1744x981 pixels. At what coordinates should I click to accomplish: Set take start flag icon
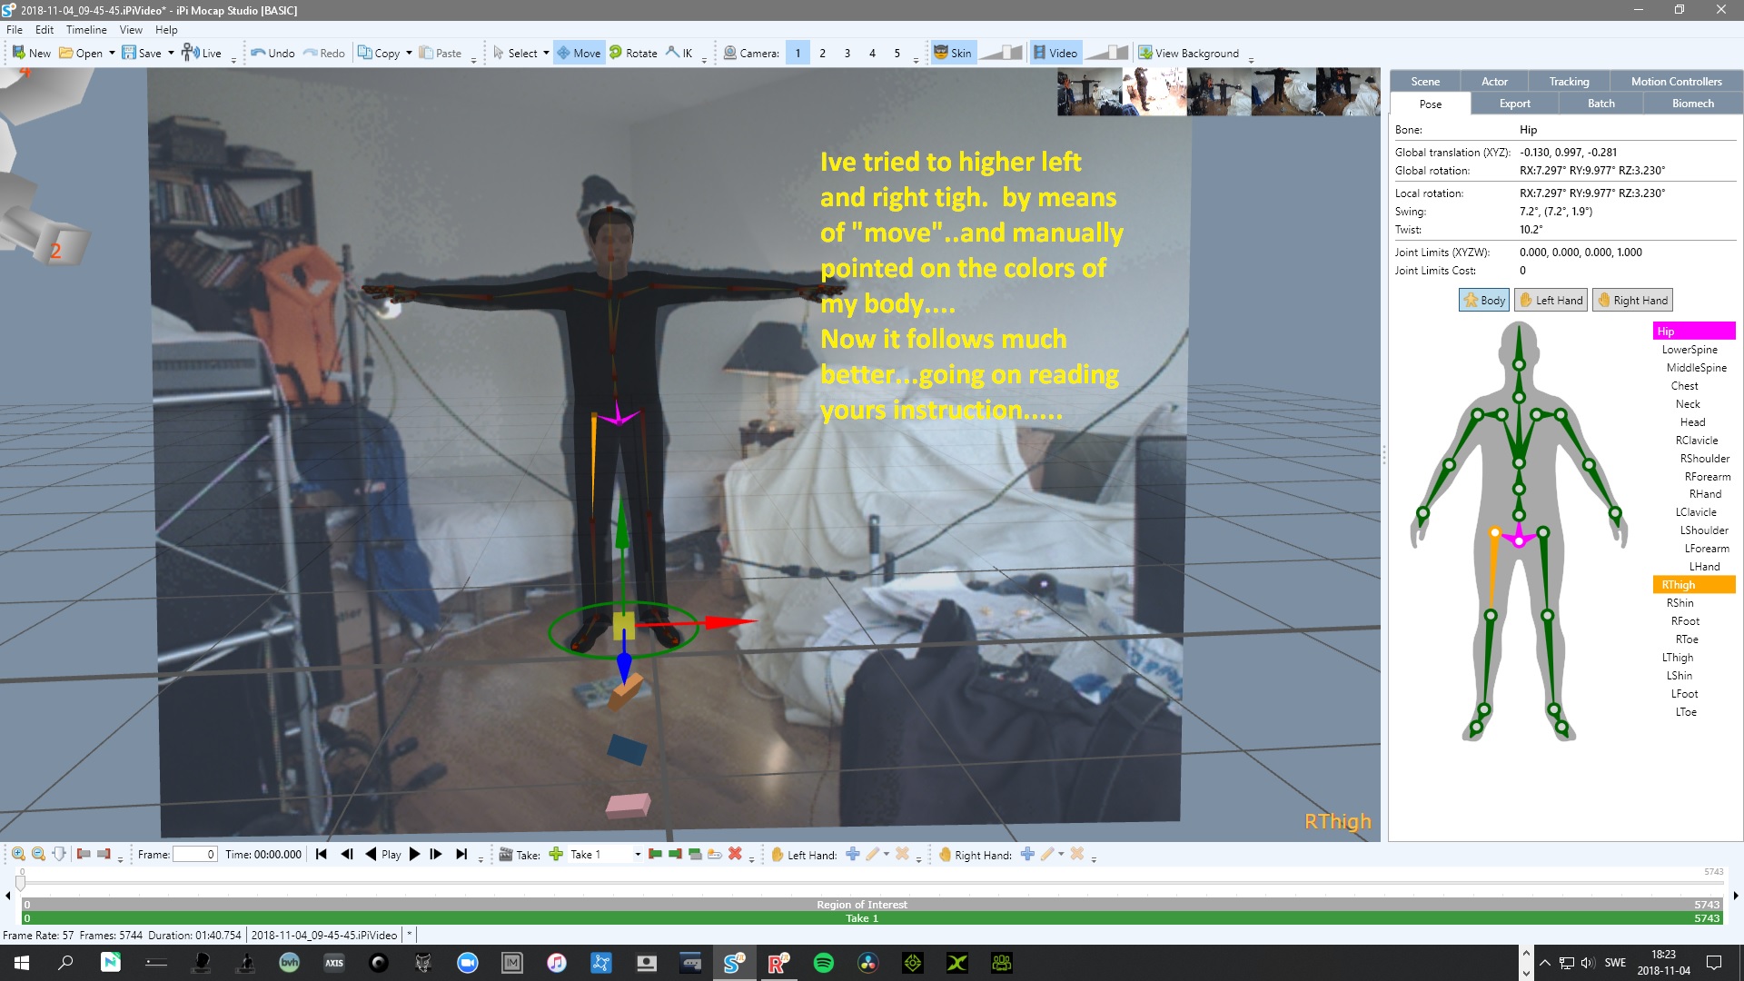click(x=655, y=854)
